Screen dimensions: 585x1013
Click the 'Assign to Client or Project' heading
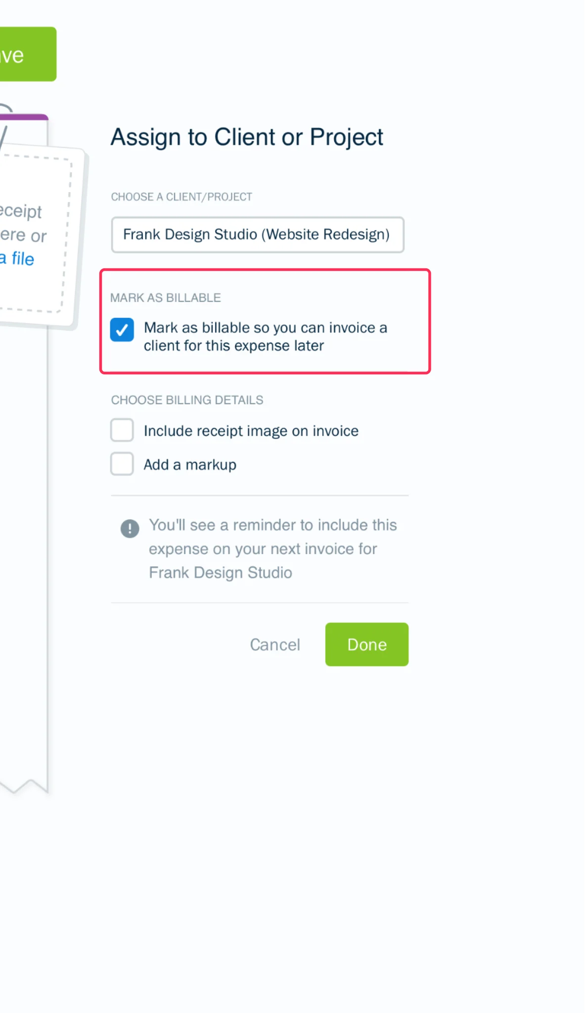[247, 137]
